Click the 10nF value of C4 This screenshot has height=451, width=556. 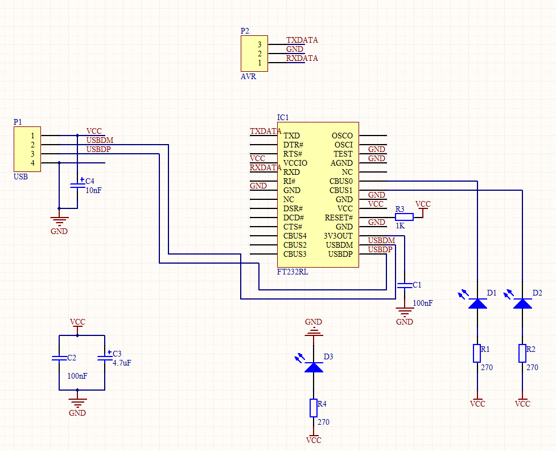point(93,190)
